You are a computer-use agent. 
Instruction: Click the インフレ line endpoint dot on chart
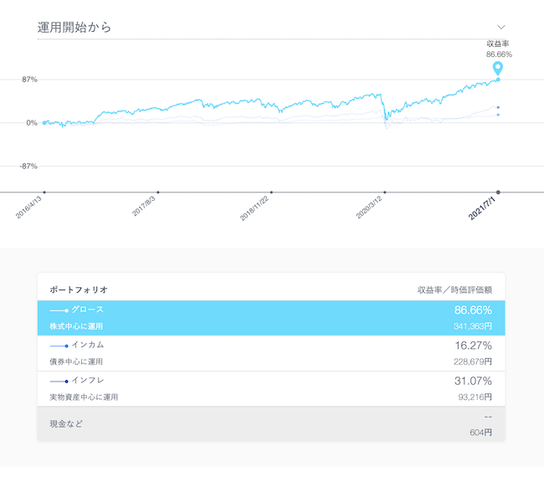point(498,107)
